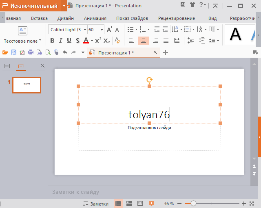Open a new document tab with plus button
Screen dimensions: 261x208
point(166,52)
